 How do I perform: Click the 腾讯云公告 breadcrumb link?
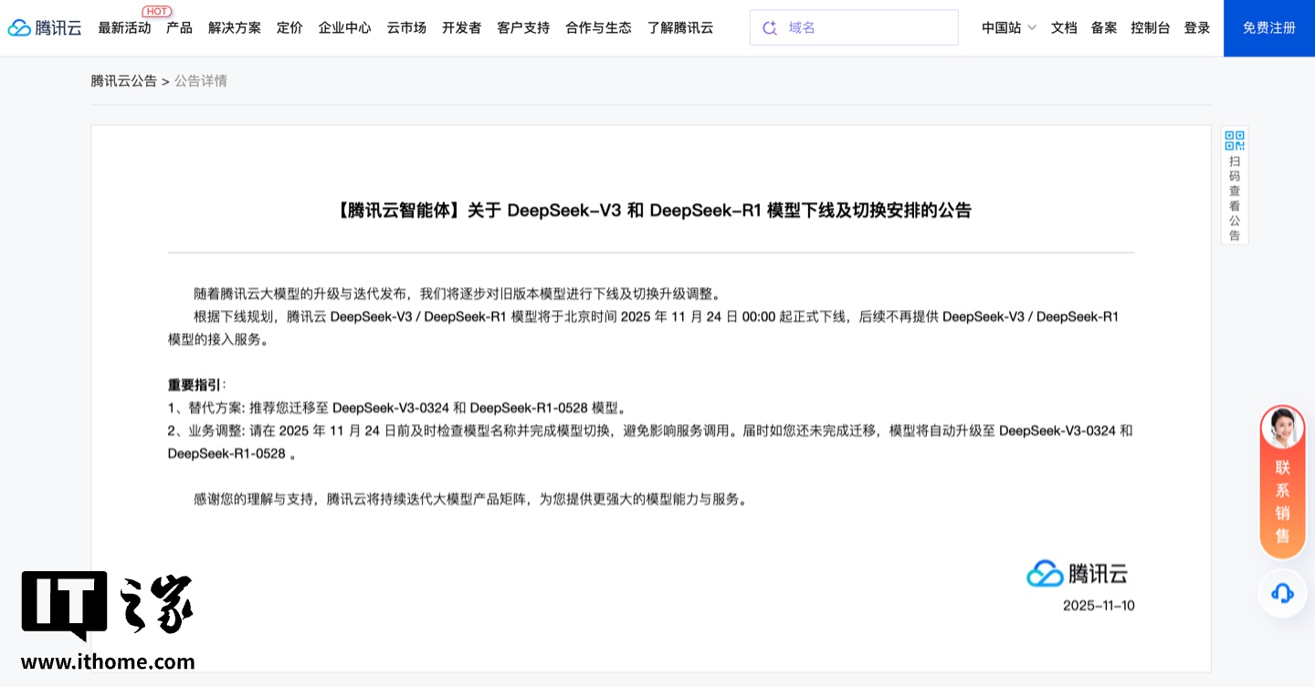(x=123, y=80)
